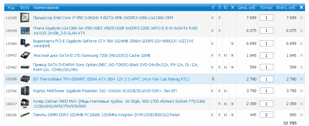Click product code 131560

(x=11, y=44)
